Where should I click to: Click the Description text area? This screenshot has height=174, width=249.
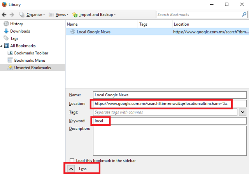(x=170, y=141)
